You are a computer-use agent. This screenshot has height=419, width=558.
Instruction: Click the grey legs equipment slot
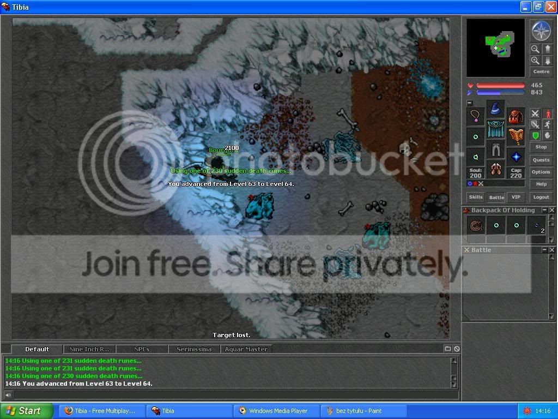[x=495, y=149]
